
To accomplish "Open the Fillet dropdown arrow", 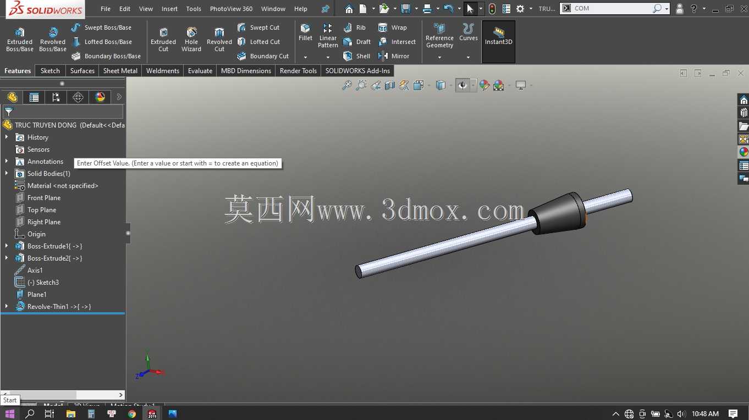I will [305, 57].
